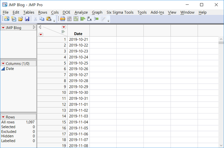
Task: Open Columns panel red triangle menu
Action: pos(3,63)
